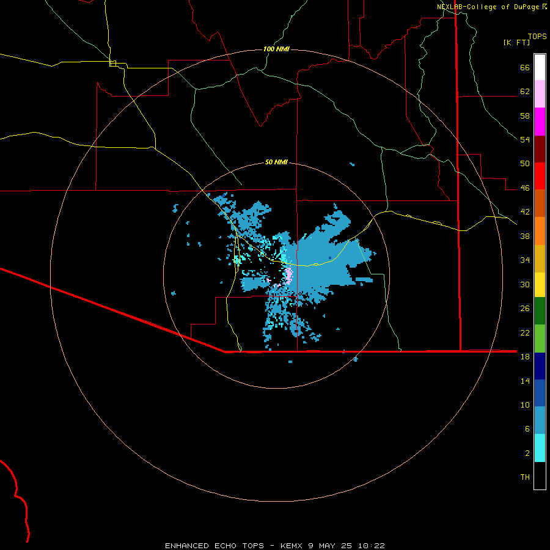
Task: Select the "42" legend label
Action: coord(525,212)
